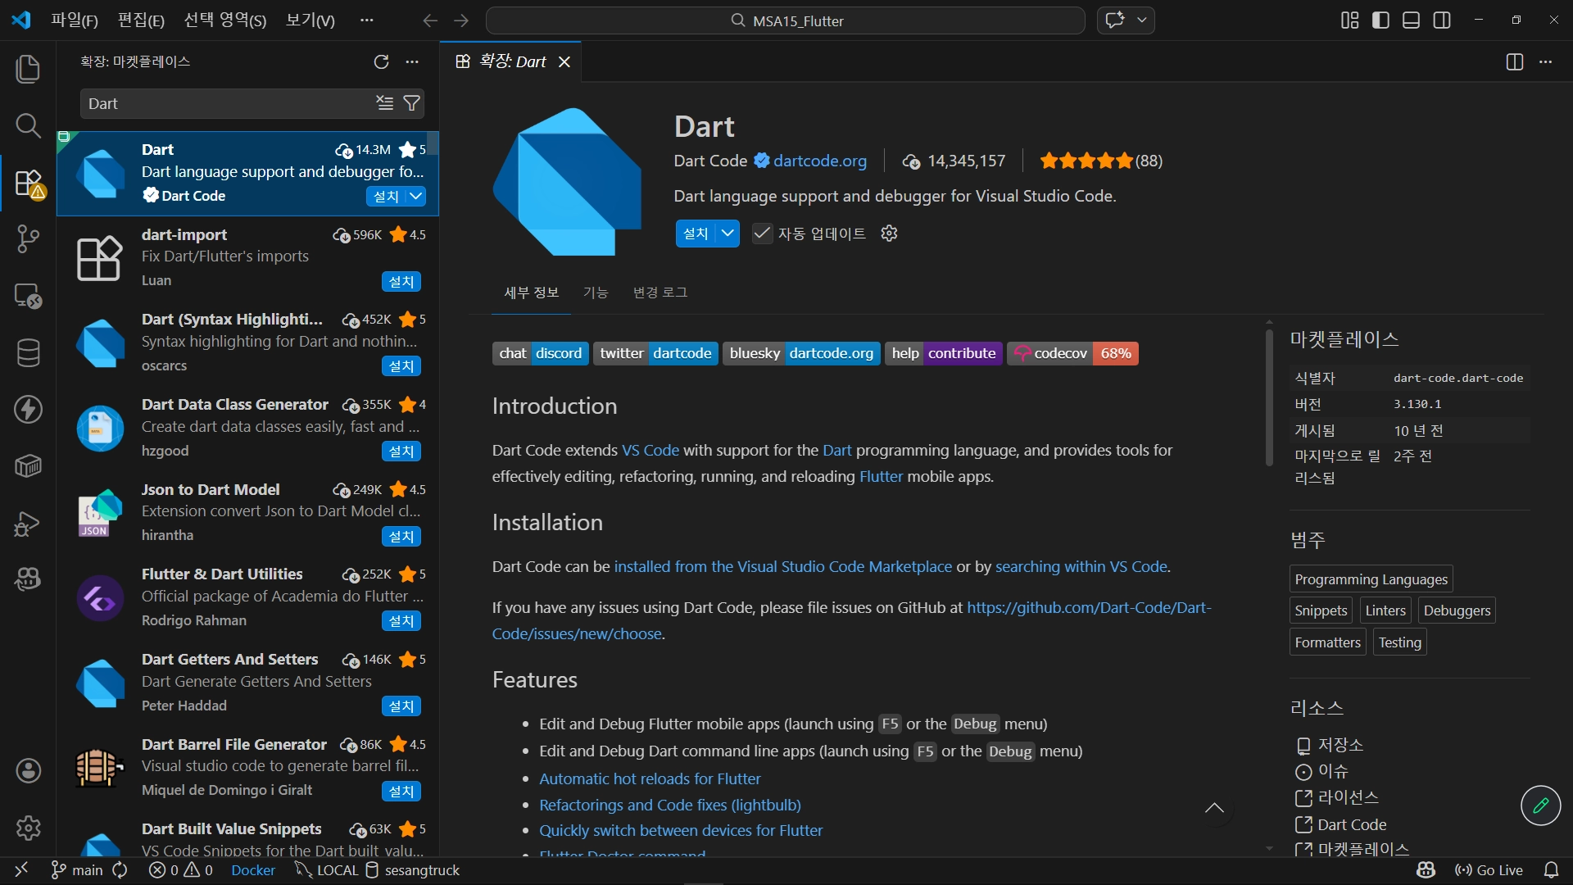Open the dartcode.org publisher link
Viewport: 1573px width, 885px height.
(x=819, y=161)
